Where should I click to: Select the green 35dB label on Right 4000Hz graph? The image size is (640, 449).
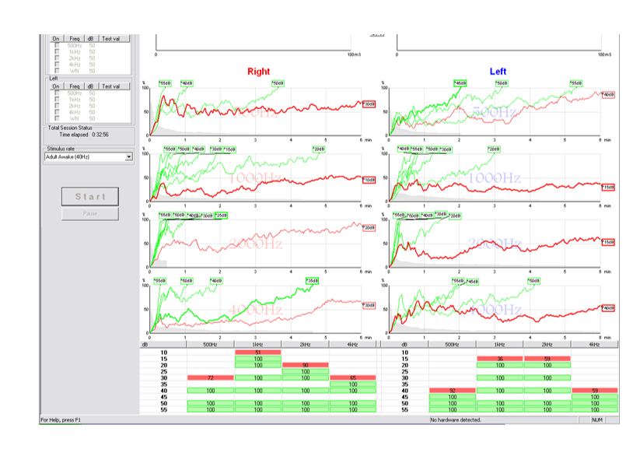313,281
